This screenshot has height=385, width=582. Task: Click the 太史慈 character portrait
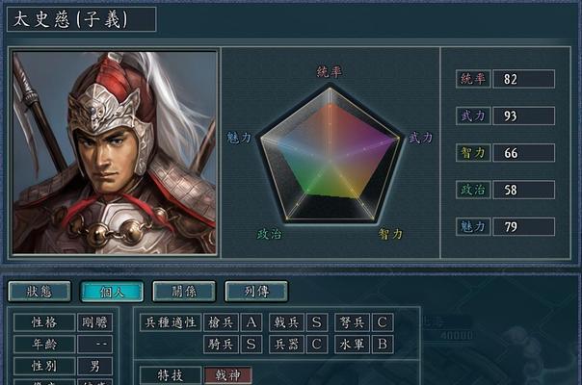click(x=115, y=152)
